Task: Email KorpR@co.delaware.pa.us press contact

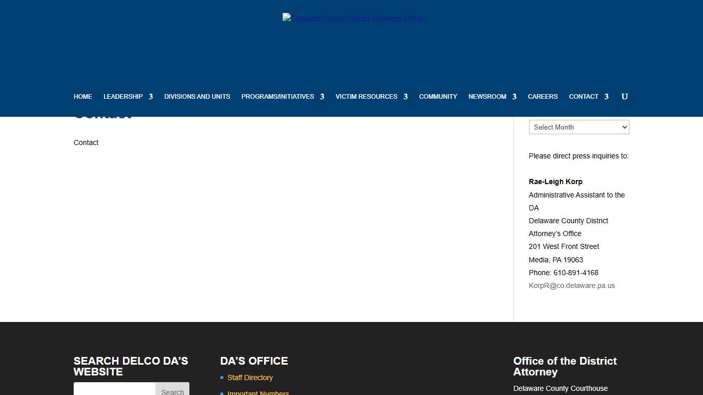Action: coord(572,285)
